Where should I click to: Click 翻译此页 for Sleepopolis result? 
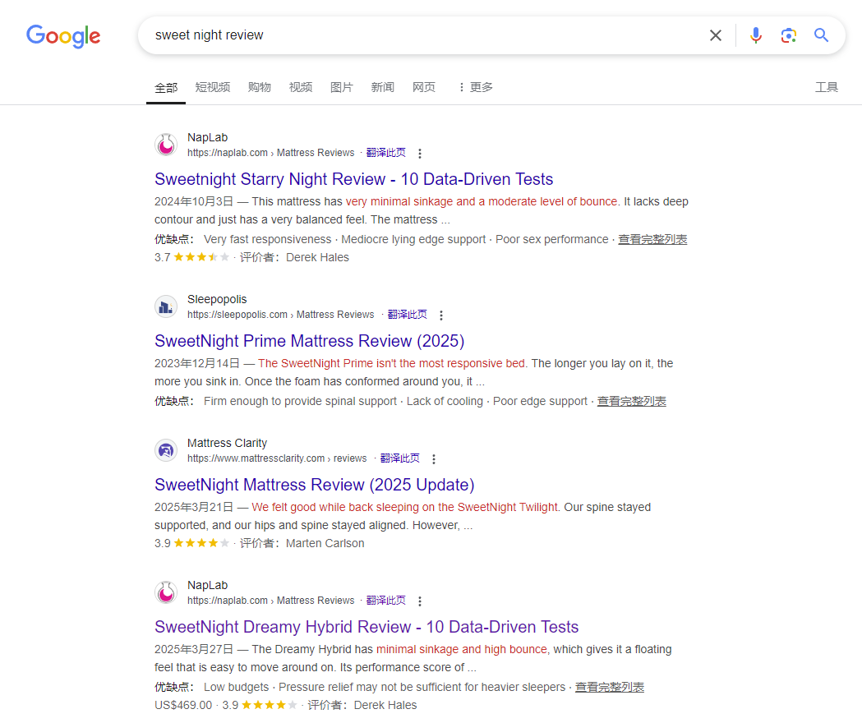[408, 315]
